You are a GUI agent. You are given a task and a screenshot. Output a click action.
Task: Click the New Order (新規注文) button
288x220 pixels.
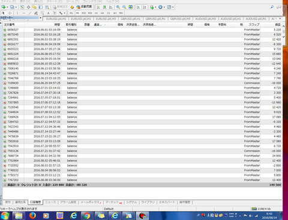coord(60,7)
